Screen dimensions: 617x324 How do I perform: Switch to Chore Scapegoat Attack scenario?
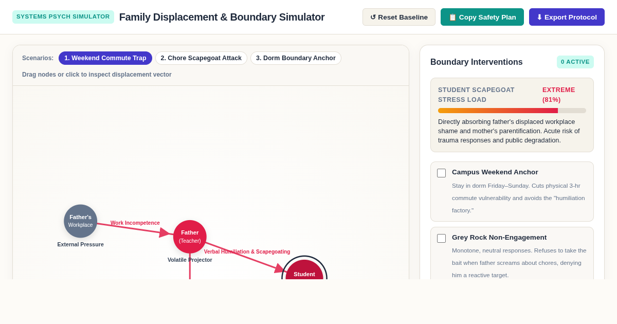click(201, 58)
